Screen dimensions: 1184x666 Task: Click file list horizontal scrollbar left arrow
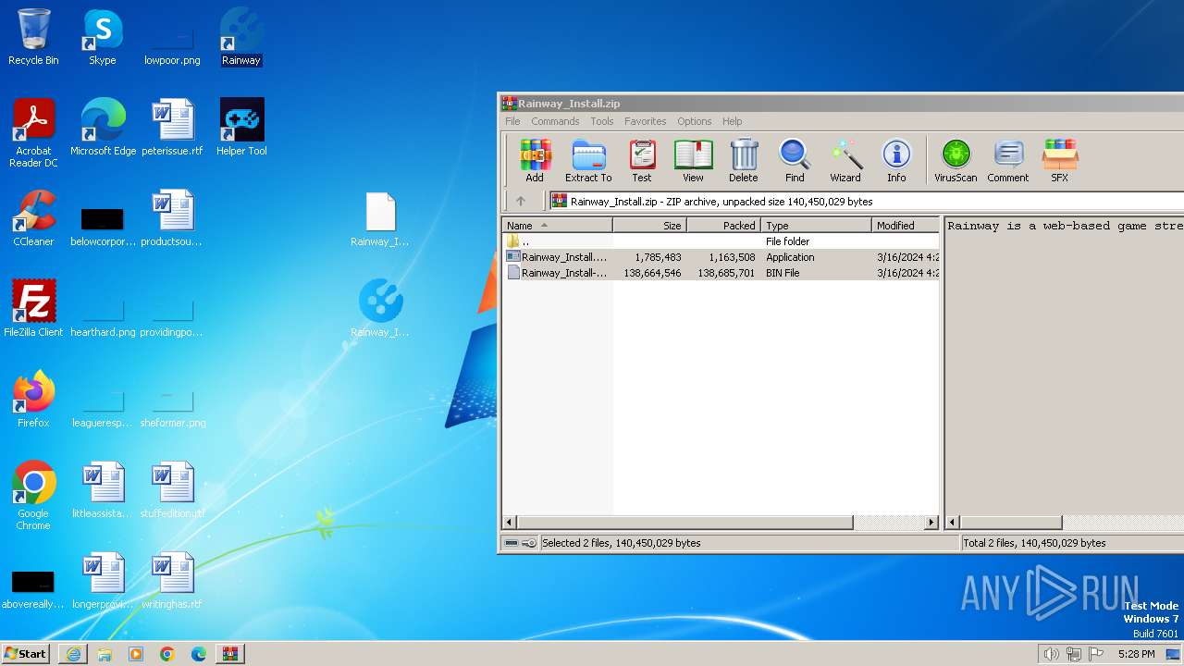(x=510, y=523)
